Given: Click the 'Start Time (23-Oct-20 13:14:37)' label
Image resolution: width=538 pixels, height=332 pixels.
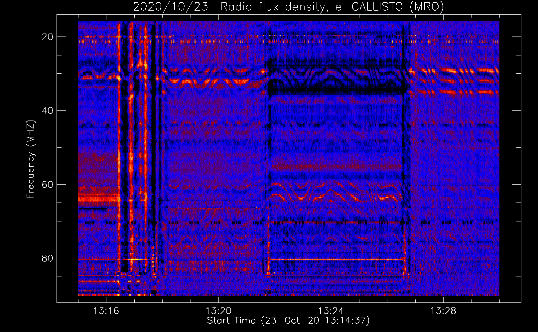Looking at the screenshot, I should point(288,321).
